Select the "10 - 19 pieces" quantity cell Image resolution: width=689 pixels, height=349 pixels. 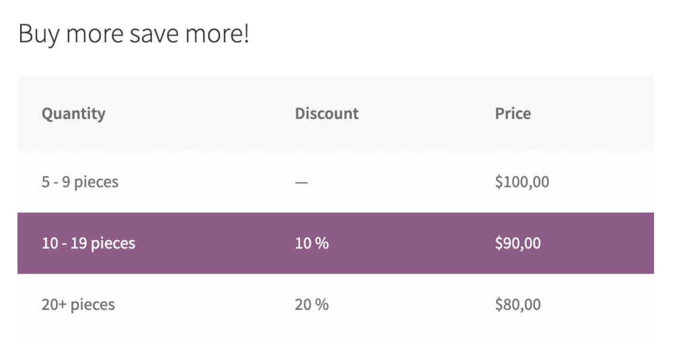click(x=88, y=243)
